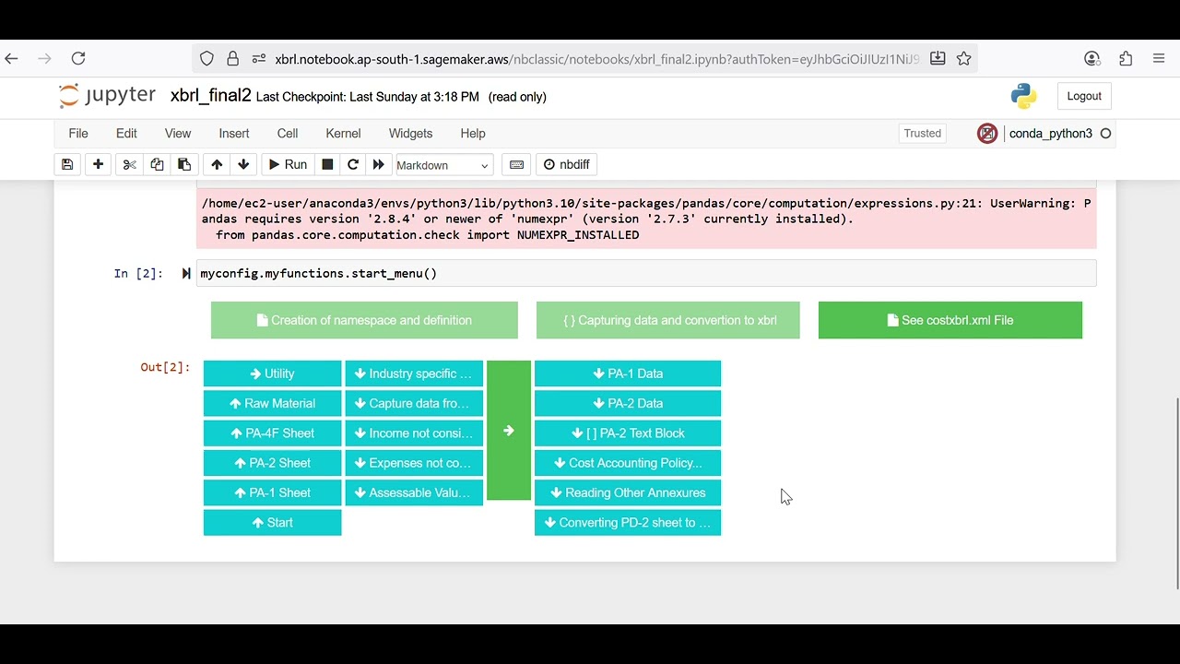
Task: Click the PA-2 Data button
Action: pyautogui.click(x=628, y=403)
